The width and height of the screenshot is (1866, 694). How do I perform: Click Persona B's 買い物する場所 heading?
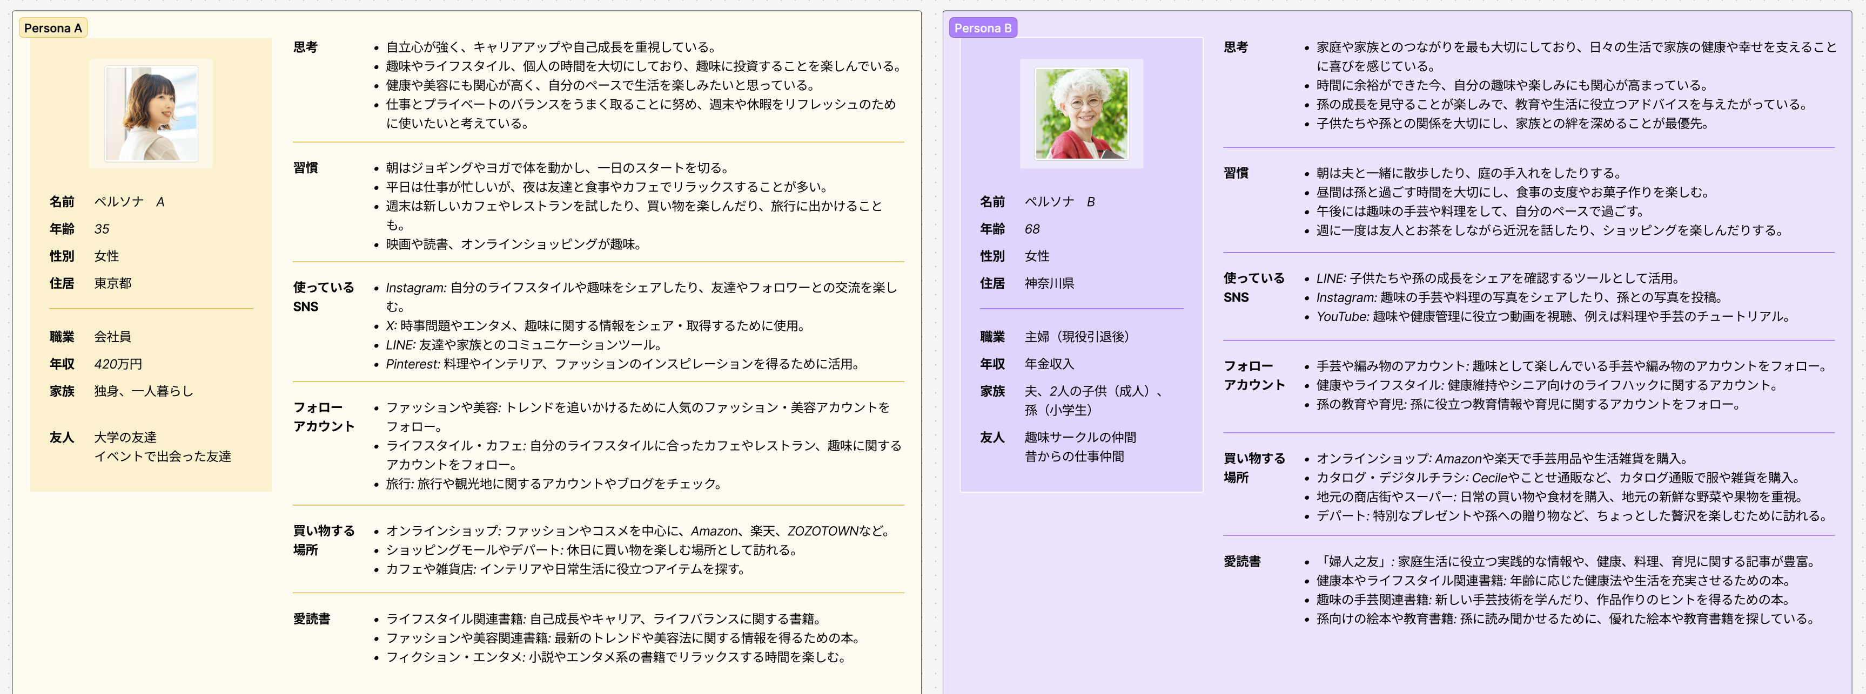tap(1254, 467)
